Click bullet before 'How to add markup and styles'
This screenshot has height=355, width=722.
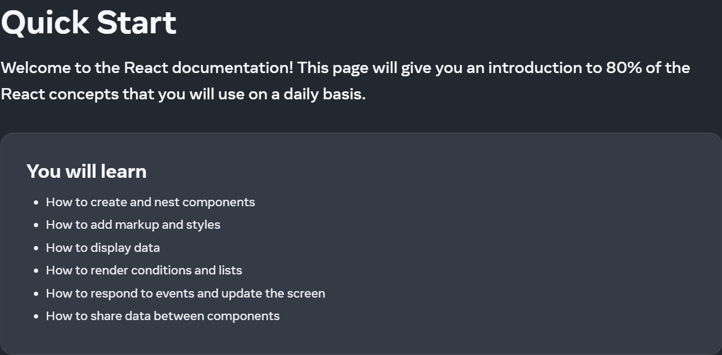pos(36,225)
